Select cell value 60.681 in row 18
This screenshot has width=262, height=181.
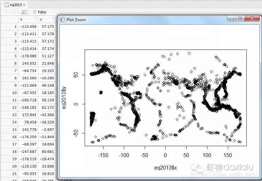(x=48, y=152)
